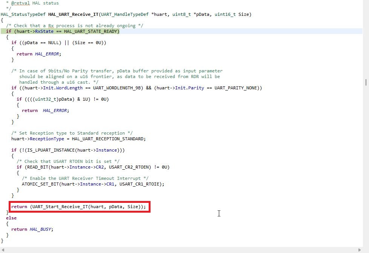
Task: Click the Parity field
Action: (196, 88)
